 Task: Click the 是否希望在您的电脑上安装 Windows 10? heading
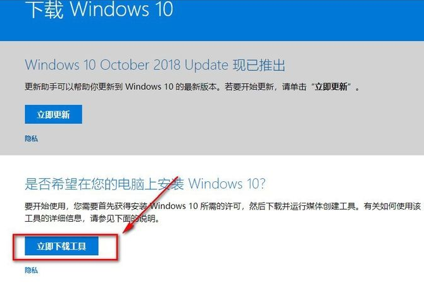145,184
